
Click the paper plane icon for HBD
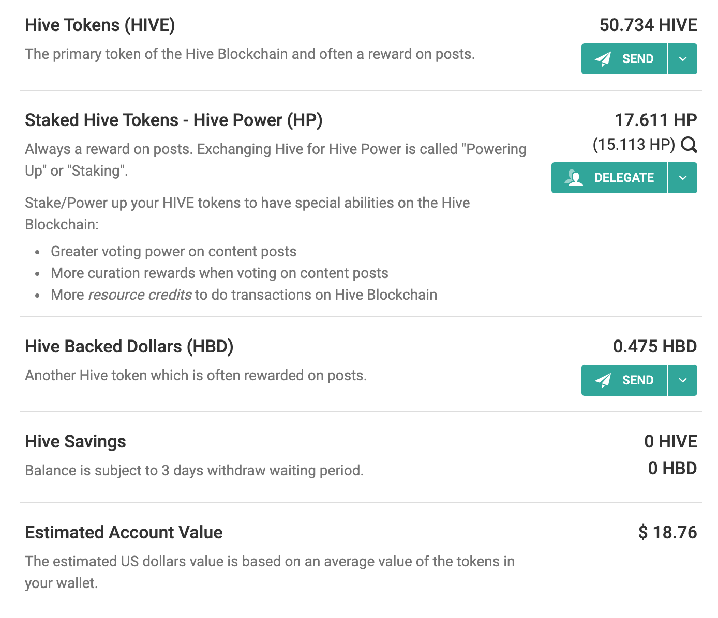(x=603, y=380)
